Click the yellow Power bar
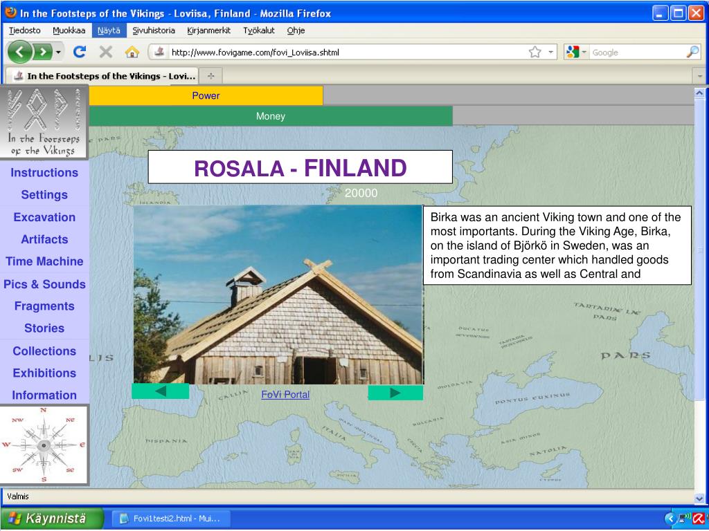Image resolution: width=709 pixels, height=531 pixels. tap(206, 96)
